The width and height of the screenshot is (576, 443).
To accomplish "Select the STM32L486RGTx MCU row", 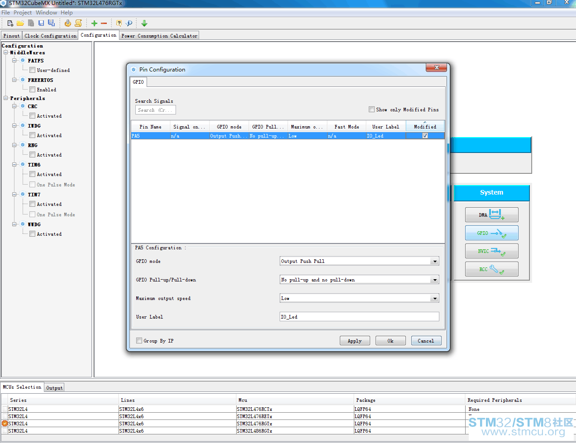I will (288, 431).
